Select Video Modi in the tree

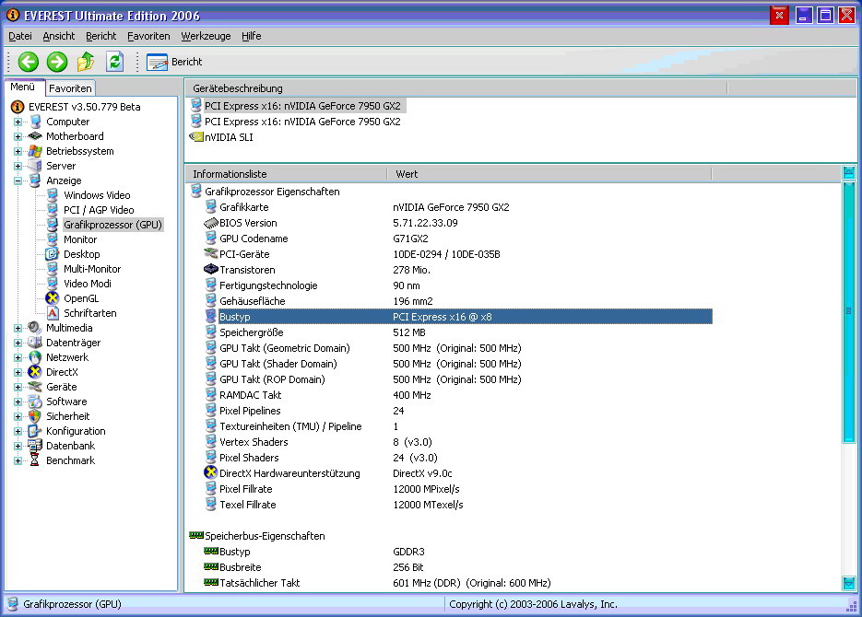coord(88,284)
